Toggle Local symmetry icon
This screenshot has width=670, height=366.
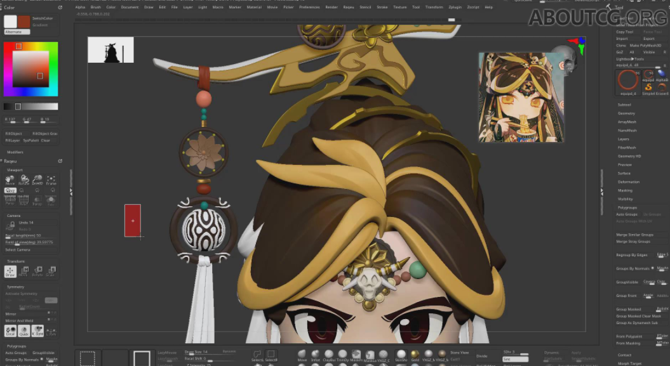point(10,330)
